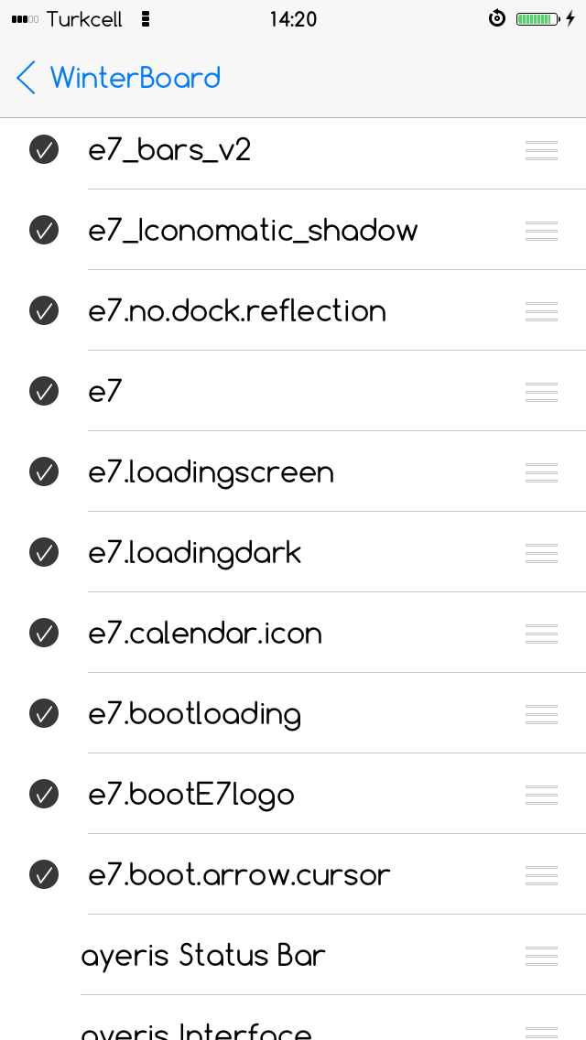Tap the reorder grip on the e7.no.dock.reflection row

pos(541,311)
